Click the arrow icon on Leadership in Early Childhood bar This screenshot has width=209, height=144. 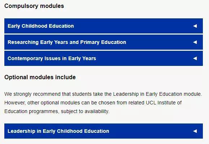195,131
